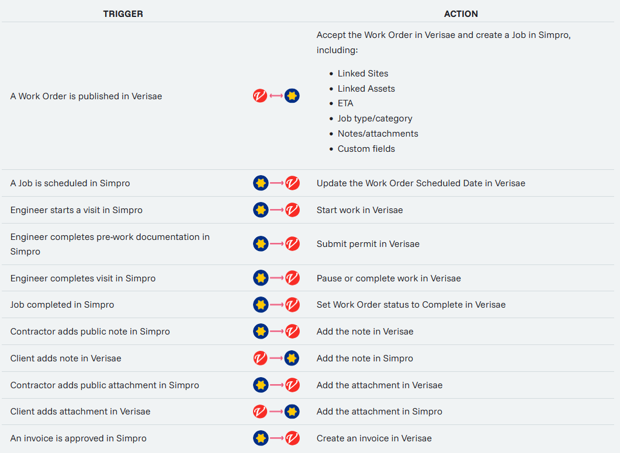Click Simpro icon beside 'Engineer completes visit in Simpro'
This screenshot has height=453, width=620.
[x=261, y=278]
